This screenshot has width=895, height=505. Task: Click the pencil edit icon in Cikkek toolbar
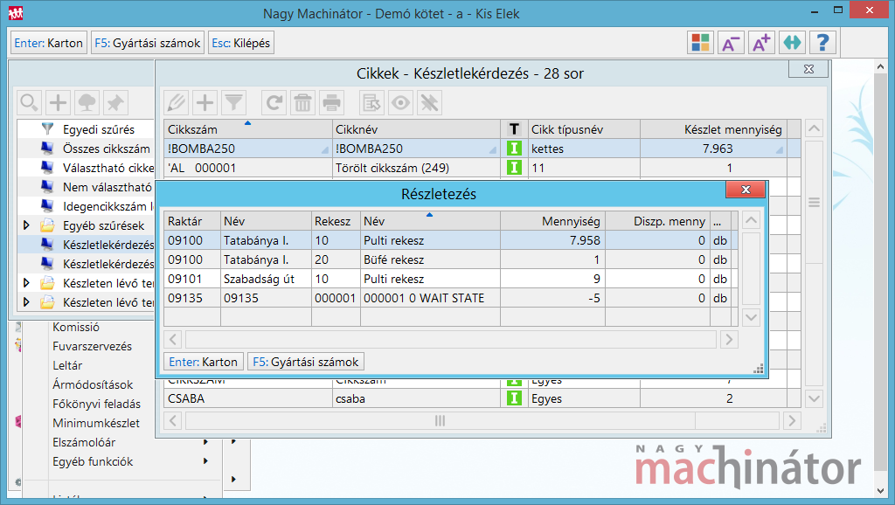[177, 103]
